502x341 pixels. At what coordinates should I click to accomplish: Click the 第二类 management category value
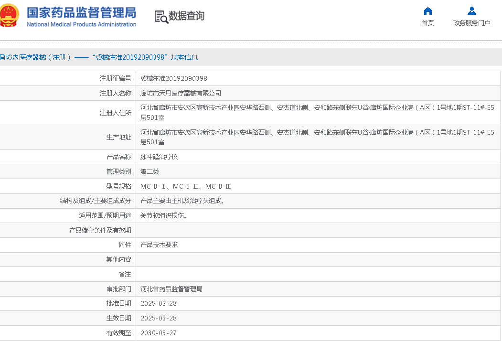(150, 171)
